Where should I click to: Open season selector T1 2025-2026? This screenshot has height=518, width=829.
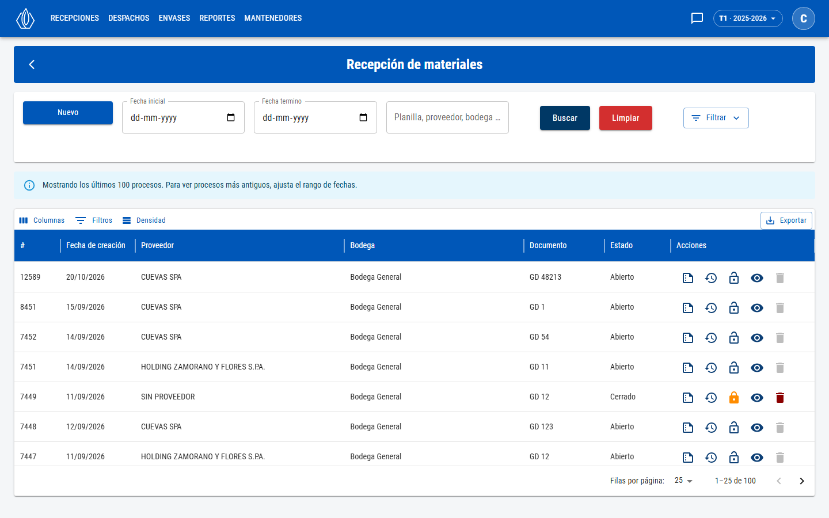tap(748, 18)
